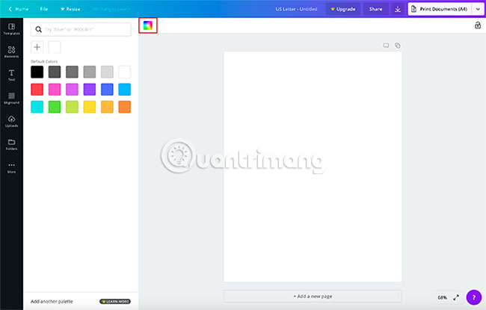The height and width of the screenshot is (310, 486).
Task: Pick the light orange swatch
Action: [x=107, y=107]
